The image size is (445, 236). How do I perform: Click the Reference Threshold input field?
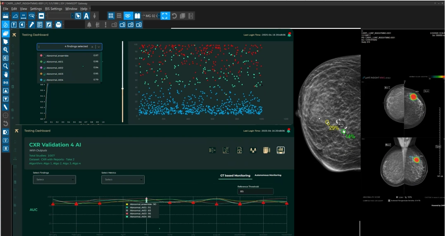[255, 191]
